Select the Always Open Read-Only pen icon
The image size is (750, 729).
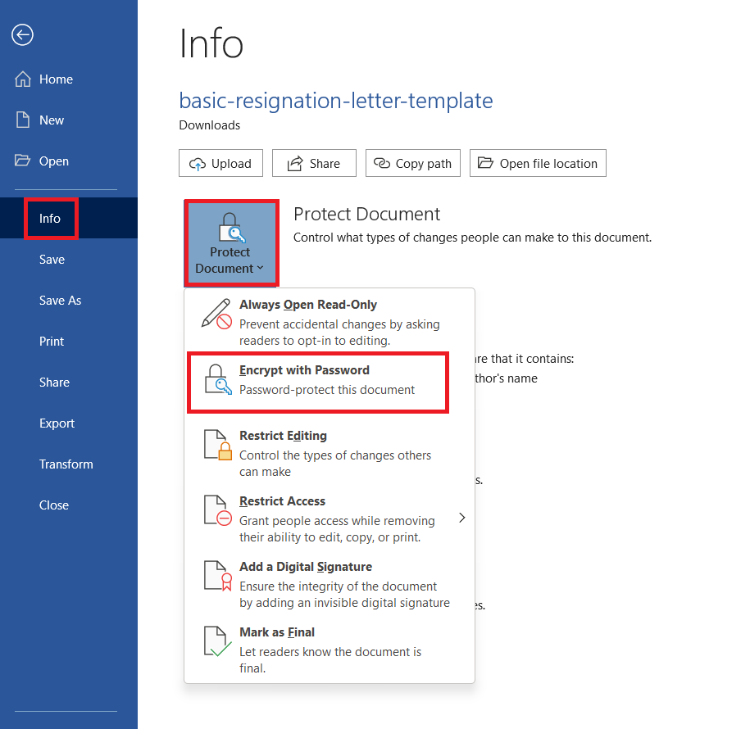tap(216, 314)
